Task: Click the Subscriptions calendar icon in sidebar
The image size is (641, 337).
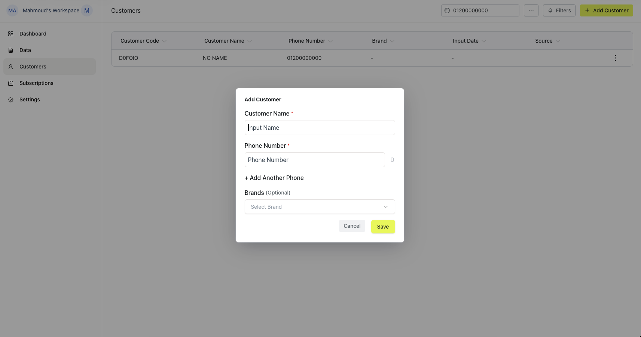Action: [11, 83]
